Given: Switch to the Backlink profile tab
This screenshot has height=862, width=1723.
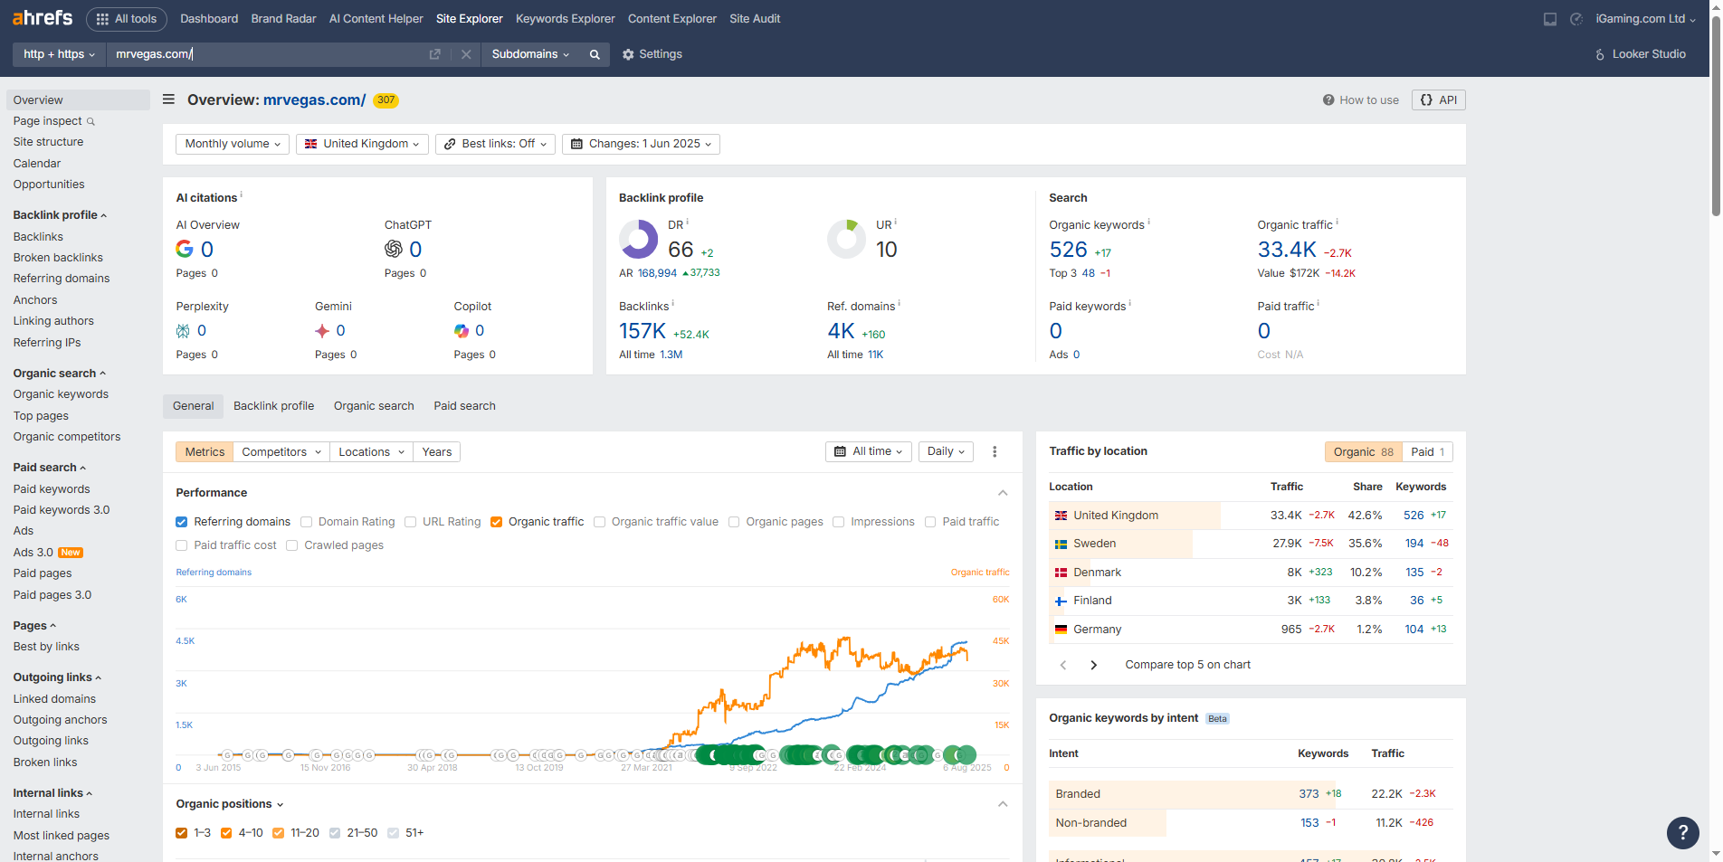Looking at the screenshot, I should coord(274,406).
